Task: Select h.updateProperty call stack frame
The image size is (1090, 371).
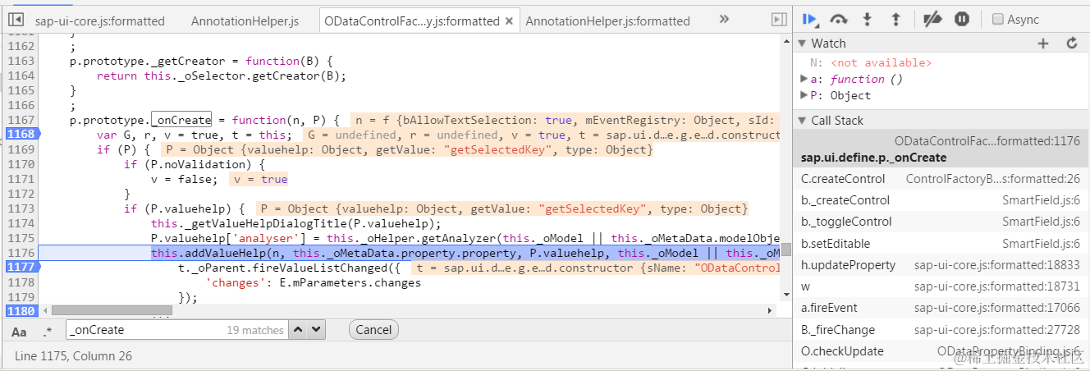Action: coord(941,265)
